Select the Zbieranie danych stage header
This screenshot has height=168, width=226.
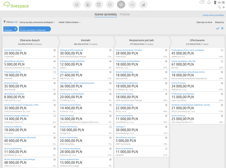[x=30, y=42]
